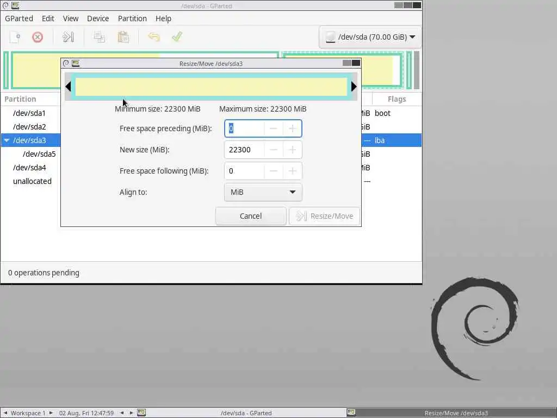Click Minimum size: 22300 MiB label

click(x=157, y=109)
